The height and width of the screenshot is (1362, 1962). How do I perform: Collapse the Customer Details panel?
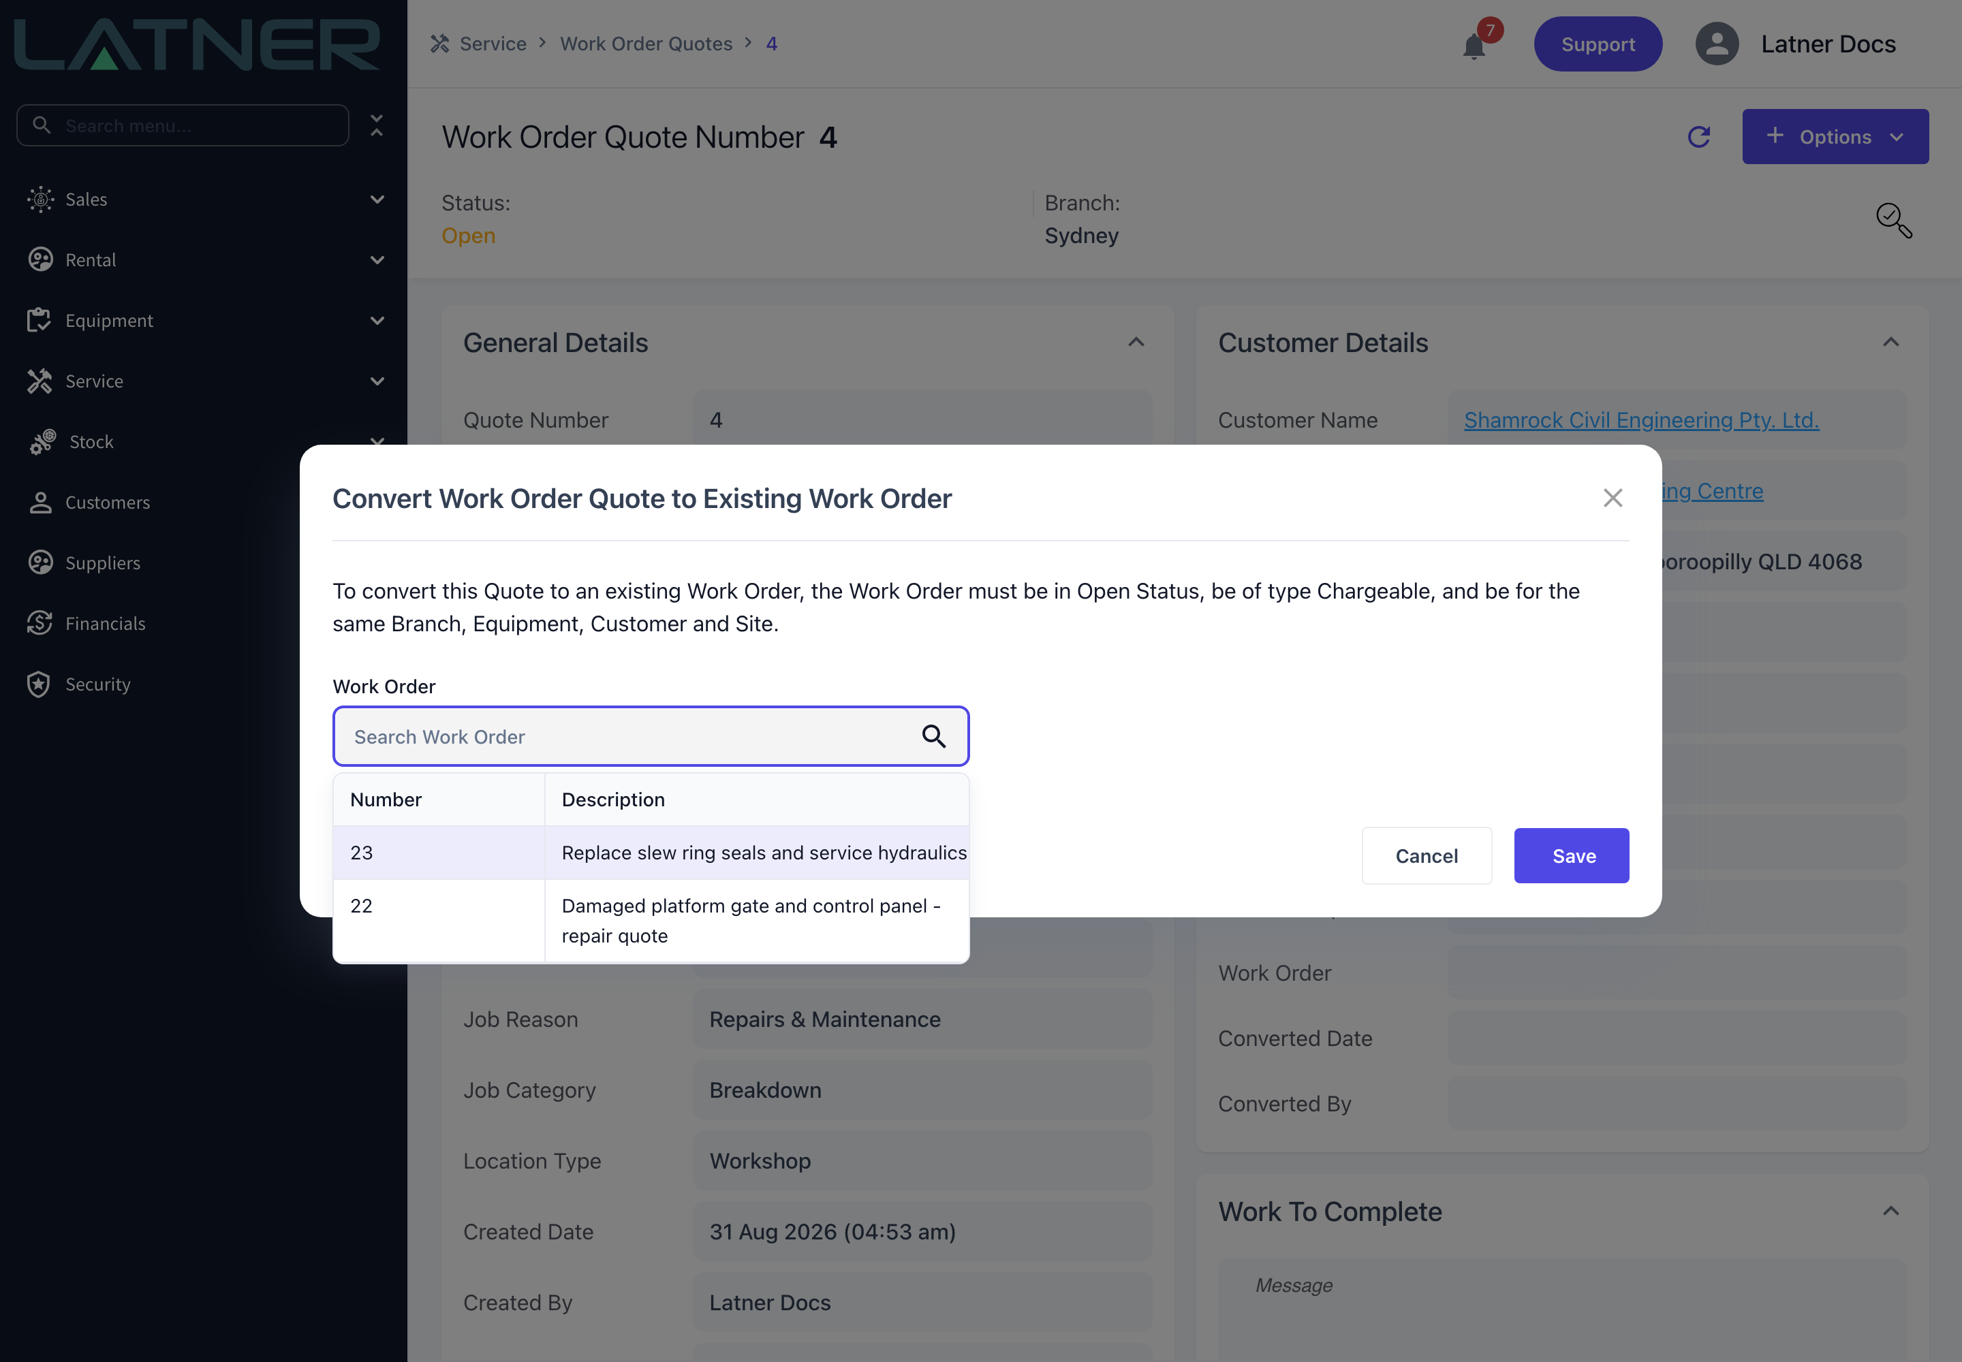click(1890, 343)
